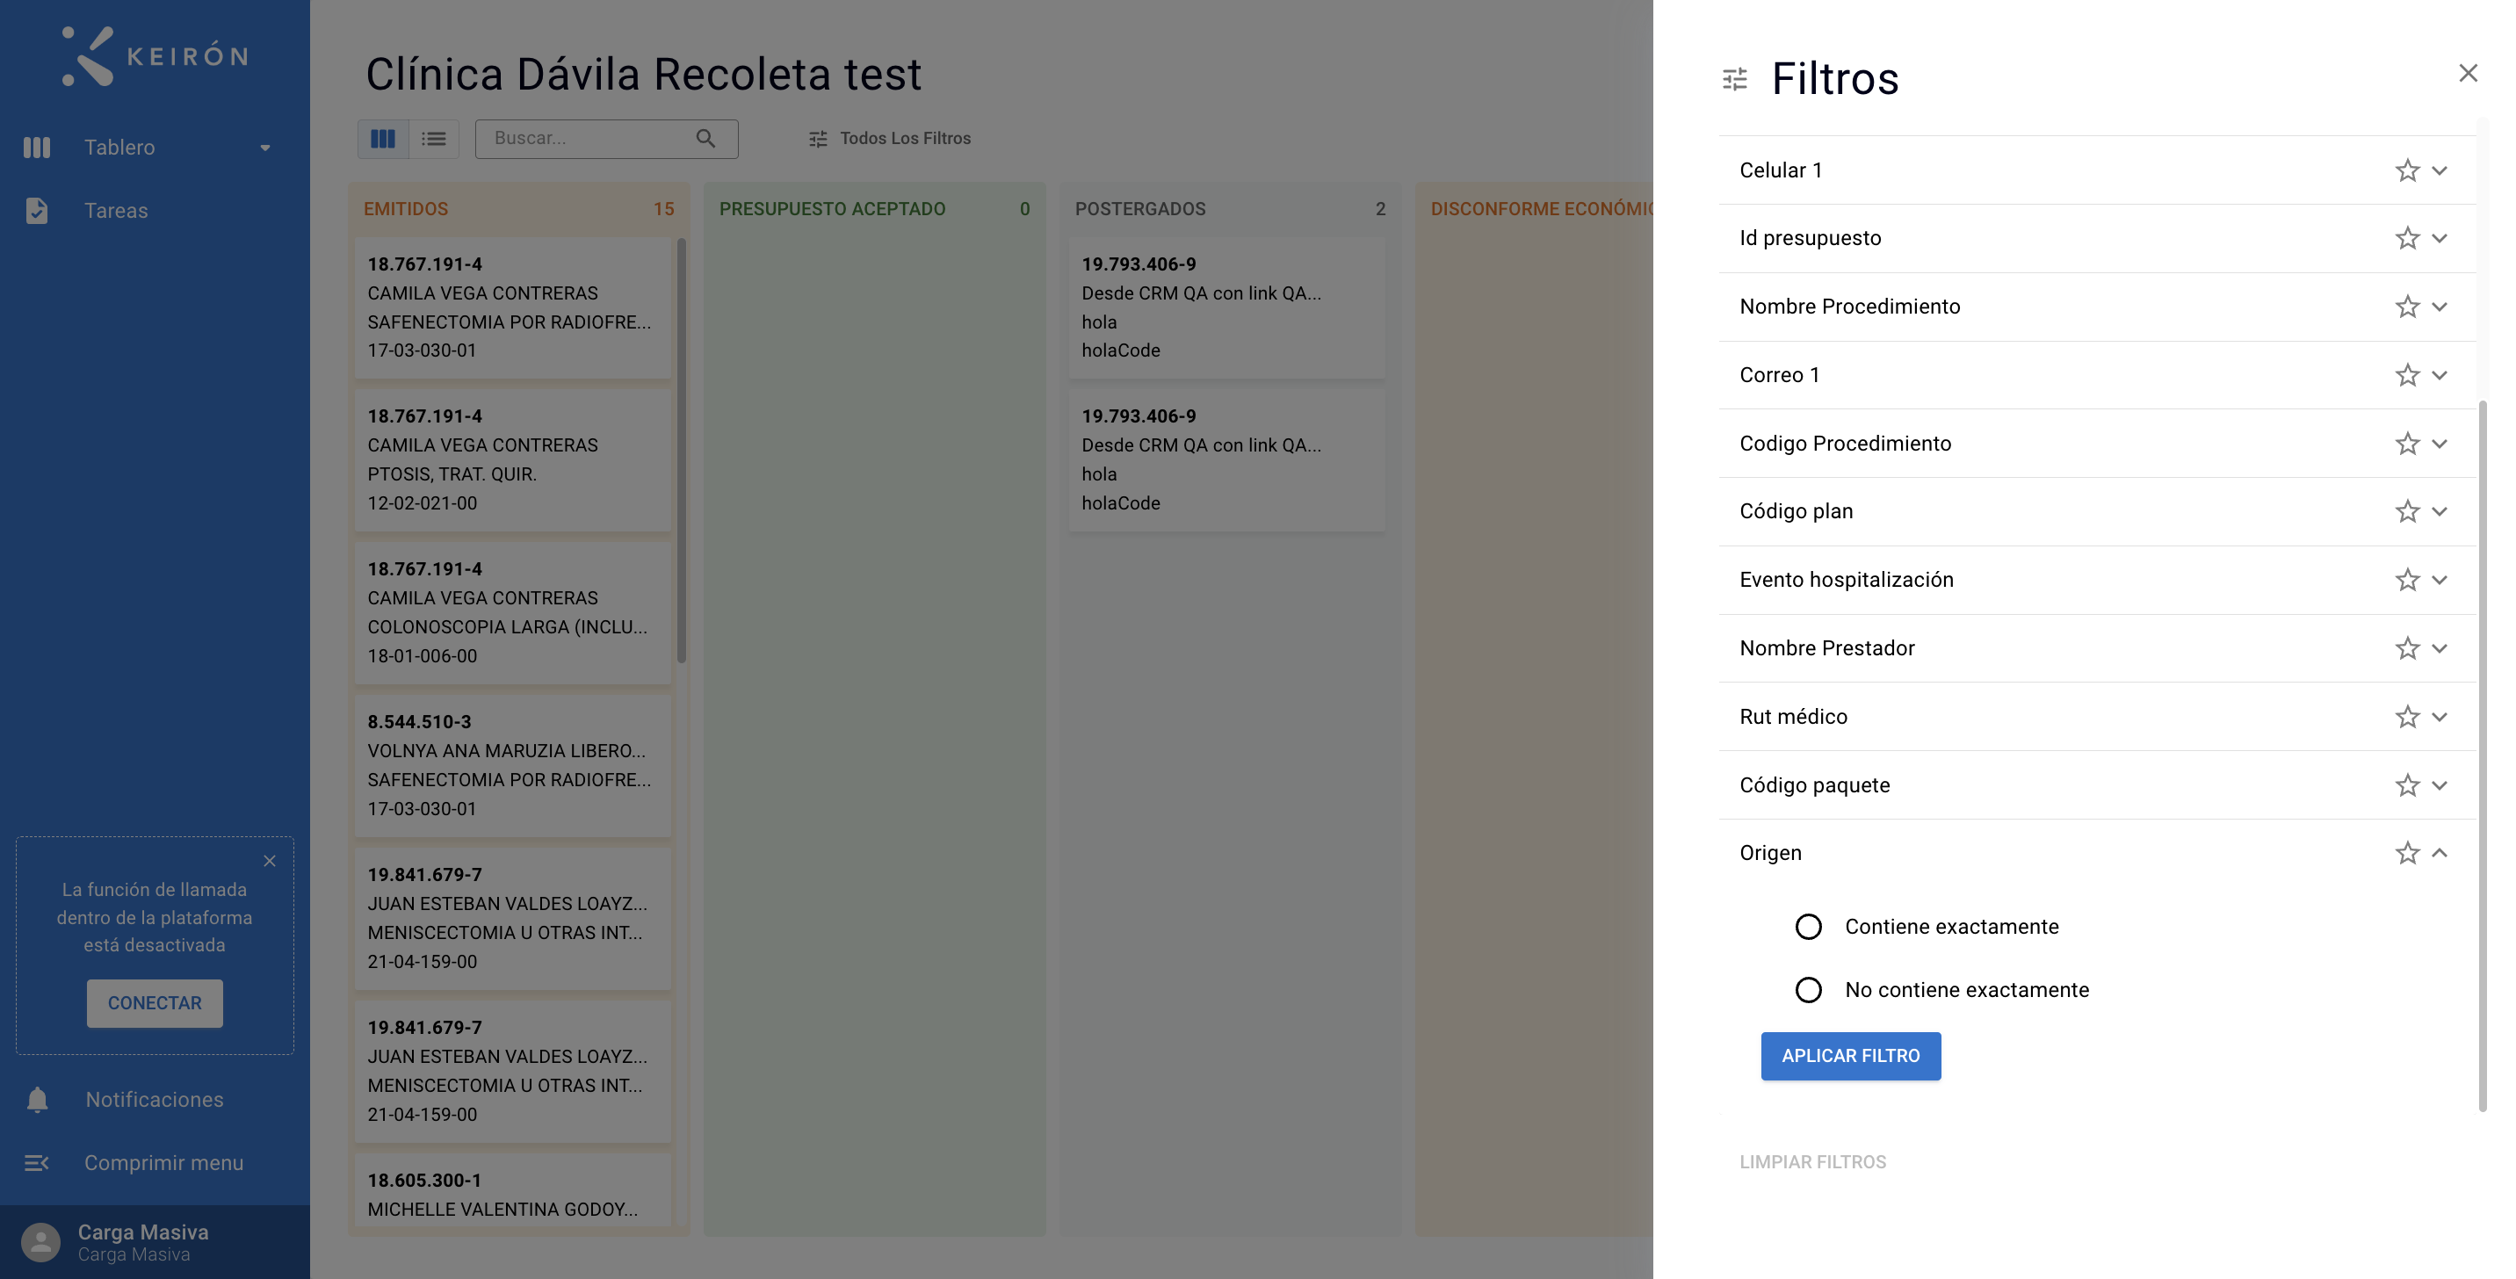Favorite the Evento hospitalización filter
Image resolution: width=2516 pixels, height=1279 pixels.
2406,580
